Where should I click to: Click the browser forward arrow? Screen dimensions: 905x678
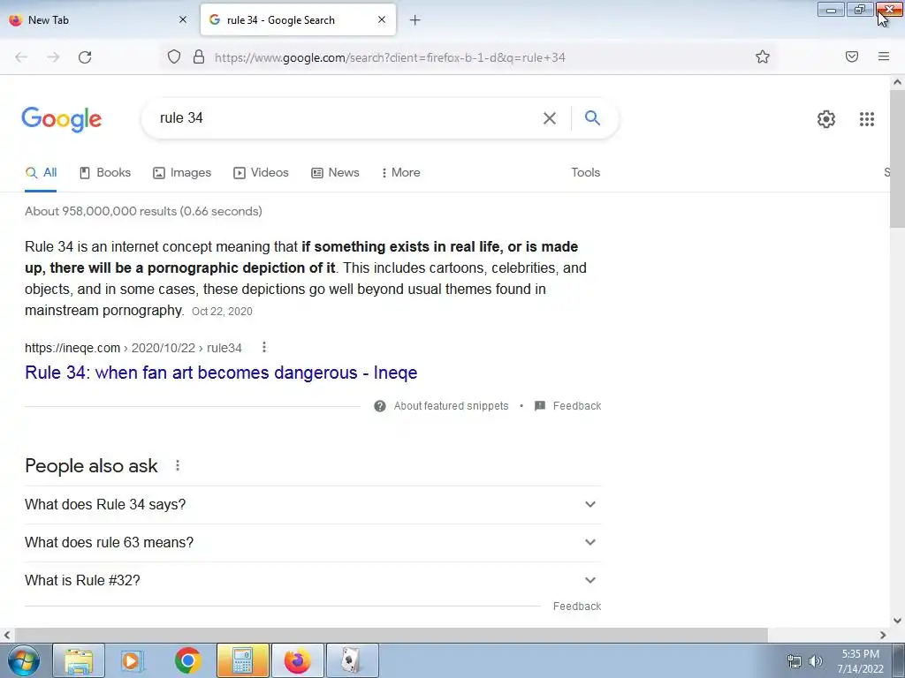[53, 57]
